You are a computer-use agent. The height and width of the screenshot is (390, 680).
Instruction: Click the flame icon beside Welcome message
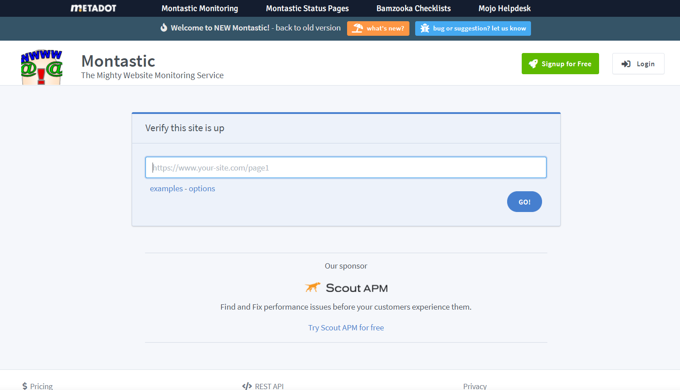[164, 27]
